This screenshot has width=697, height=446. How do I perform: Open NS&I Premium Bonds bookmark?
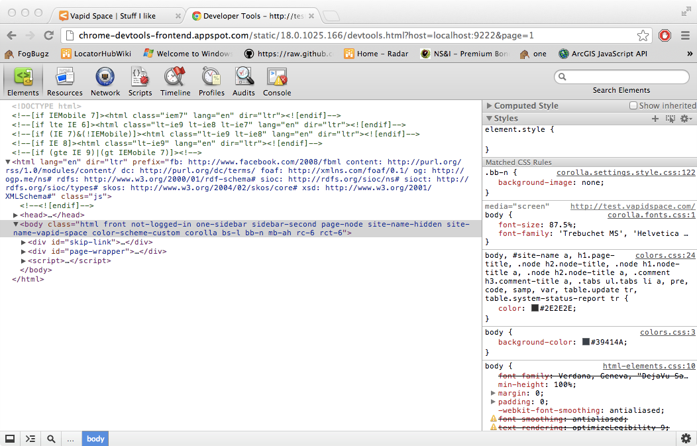point(465,54)
